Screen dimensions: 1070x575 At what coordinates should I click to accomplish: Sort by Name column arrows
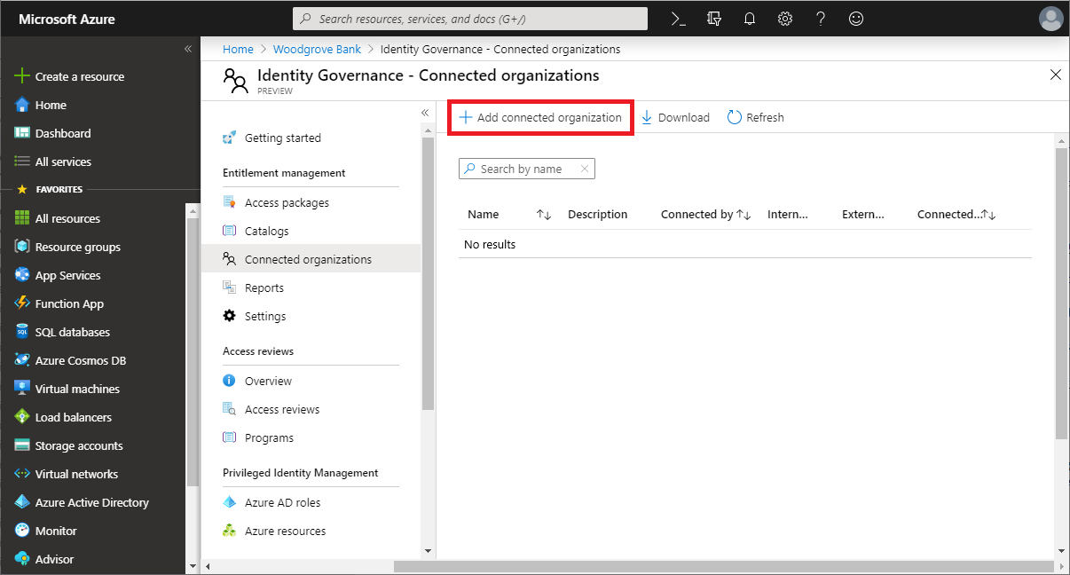pos(544,215)
